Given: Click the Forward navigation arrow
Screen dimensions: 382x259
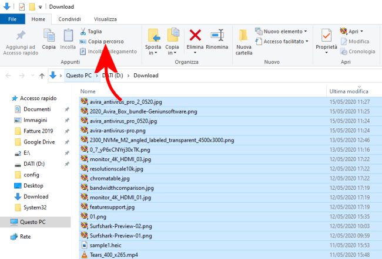Looking at the screenshot, I should click(x=22, y=76).
